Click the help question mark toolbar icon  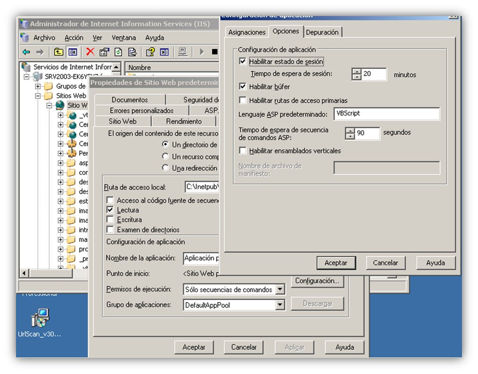(151, 52)
